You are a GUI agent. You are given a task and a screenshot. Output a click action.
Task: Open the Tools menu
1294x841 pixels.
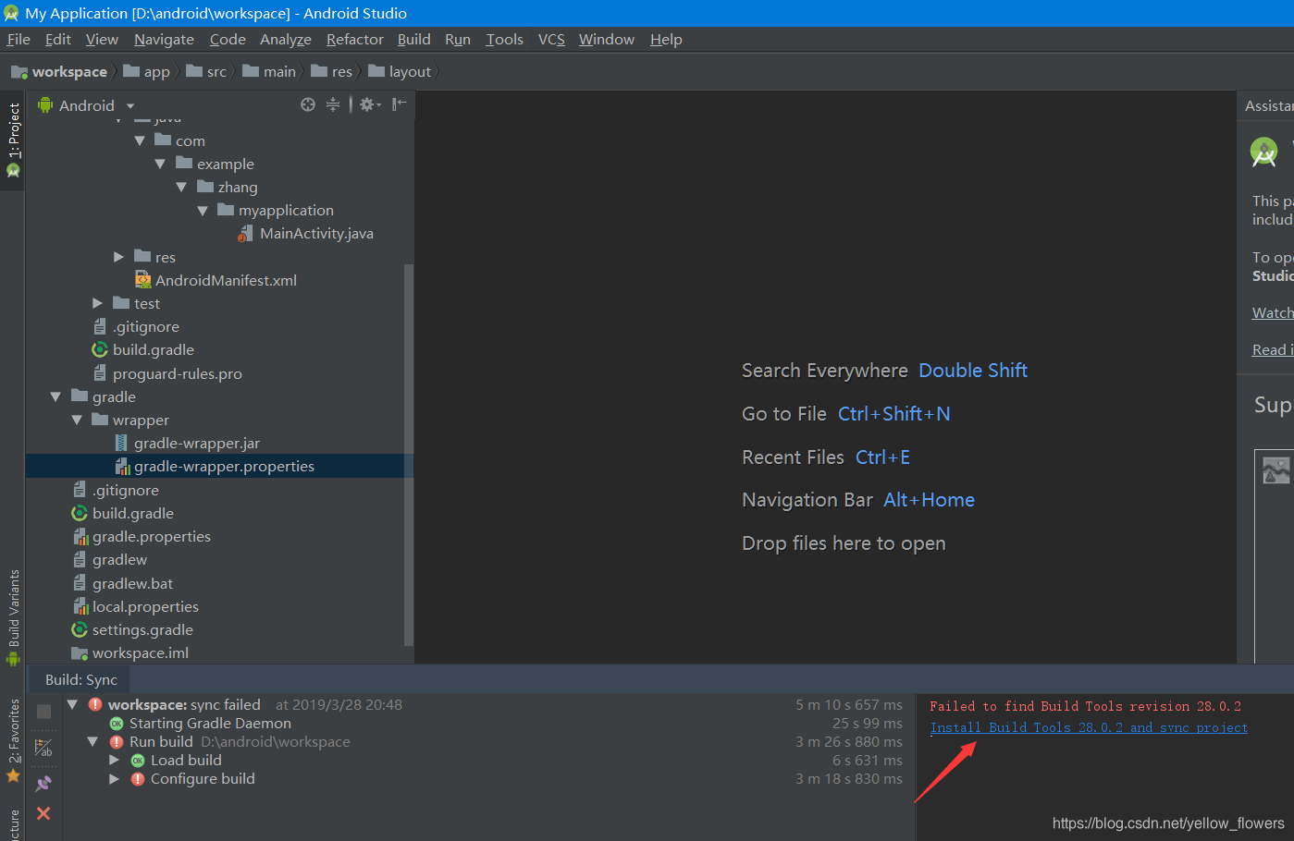504,39
